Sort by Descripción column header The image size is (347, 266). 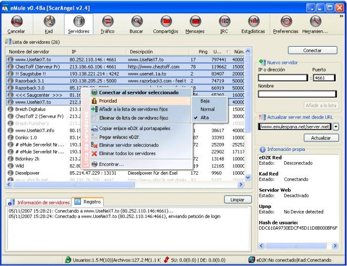pyautogui.click(x=157, y=52)
